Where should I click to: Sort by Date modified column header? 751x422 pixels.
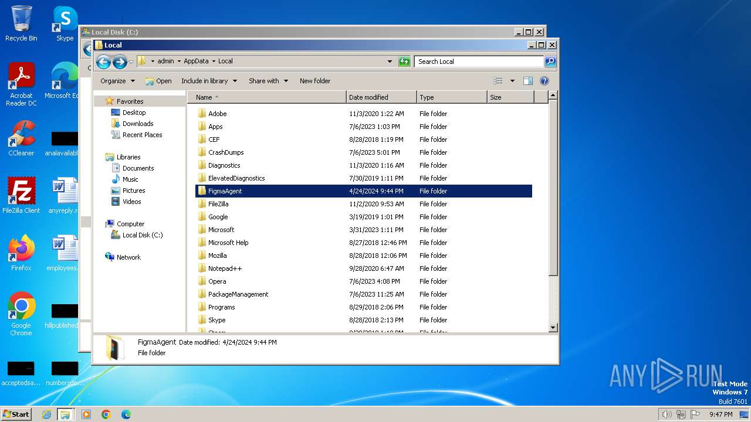pos(381,97)
